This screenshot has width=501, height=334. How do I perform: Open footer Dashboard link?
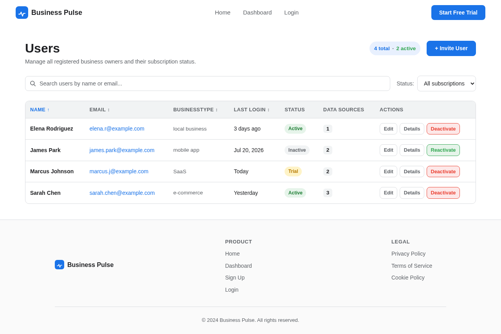coord(238,266)
